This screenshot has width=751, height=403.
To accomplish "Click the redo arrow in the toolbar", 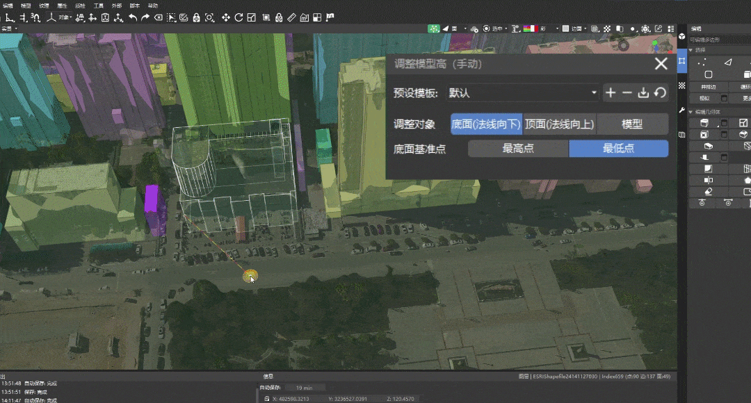I will click(145, 17).
